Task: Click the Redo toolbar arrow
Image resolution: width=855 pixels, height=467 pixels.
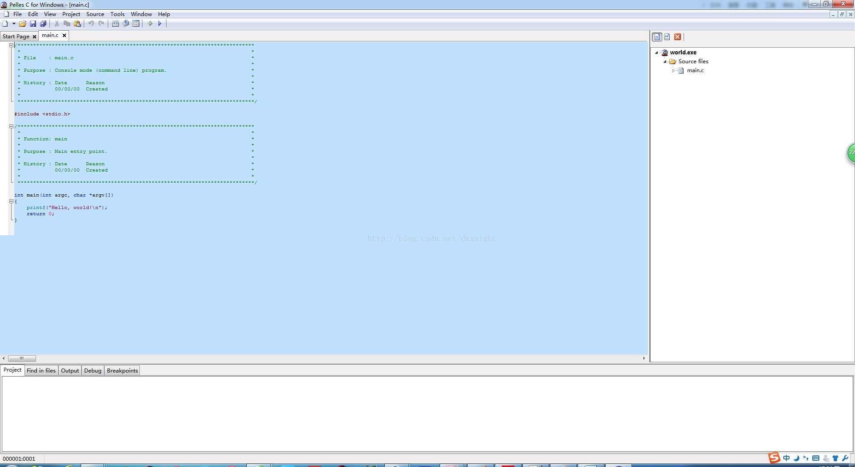Action: click(101, 24)
